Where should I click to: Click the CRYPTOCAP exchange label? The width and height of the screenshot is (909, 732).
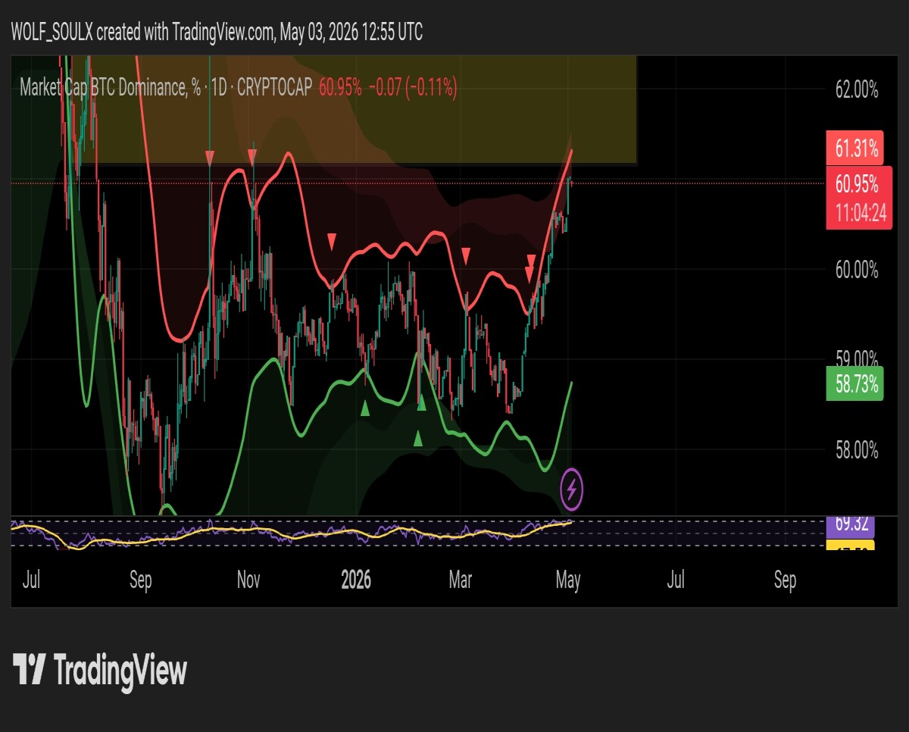275,89
